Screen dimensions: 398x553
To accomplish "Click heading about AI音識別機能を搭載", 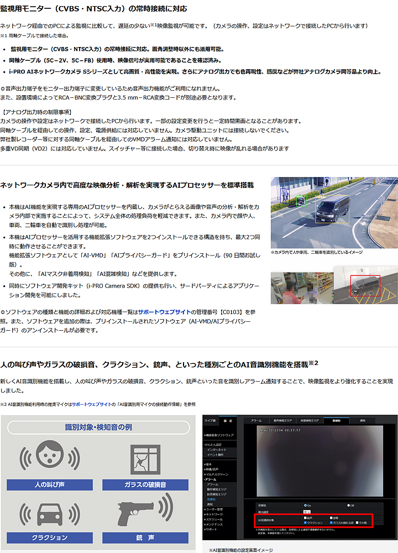I will coord(159,364).
